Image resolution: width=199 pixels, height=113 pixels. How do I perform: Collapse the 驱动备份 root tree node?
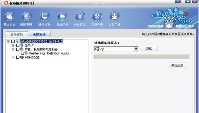click(x=9, y=42)
